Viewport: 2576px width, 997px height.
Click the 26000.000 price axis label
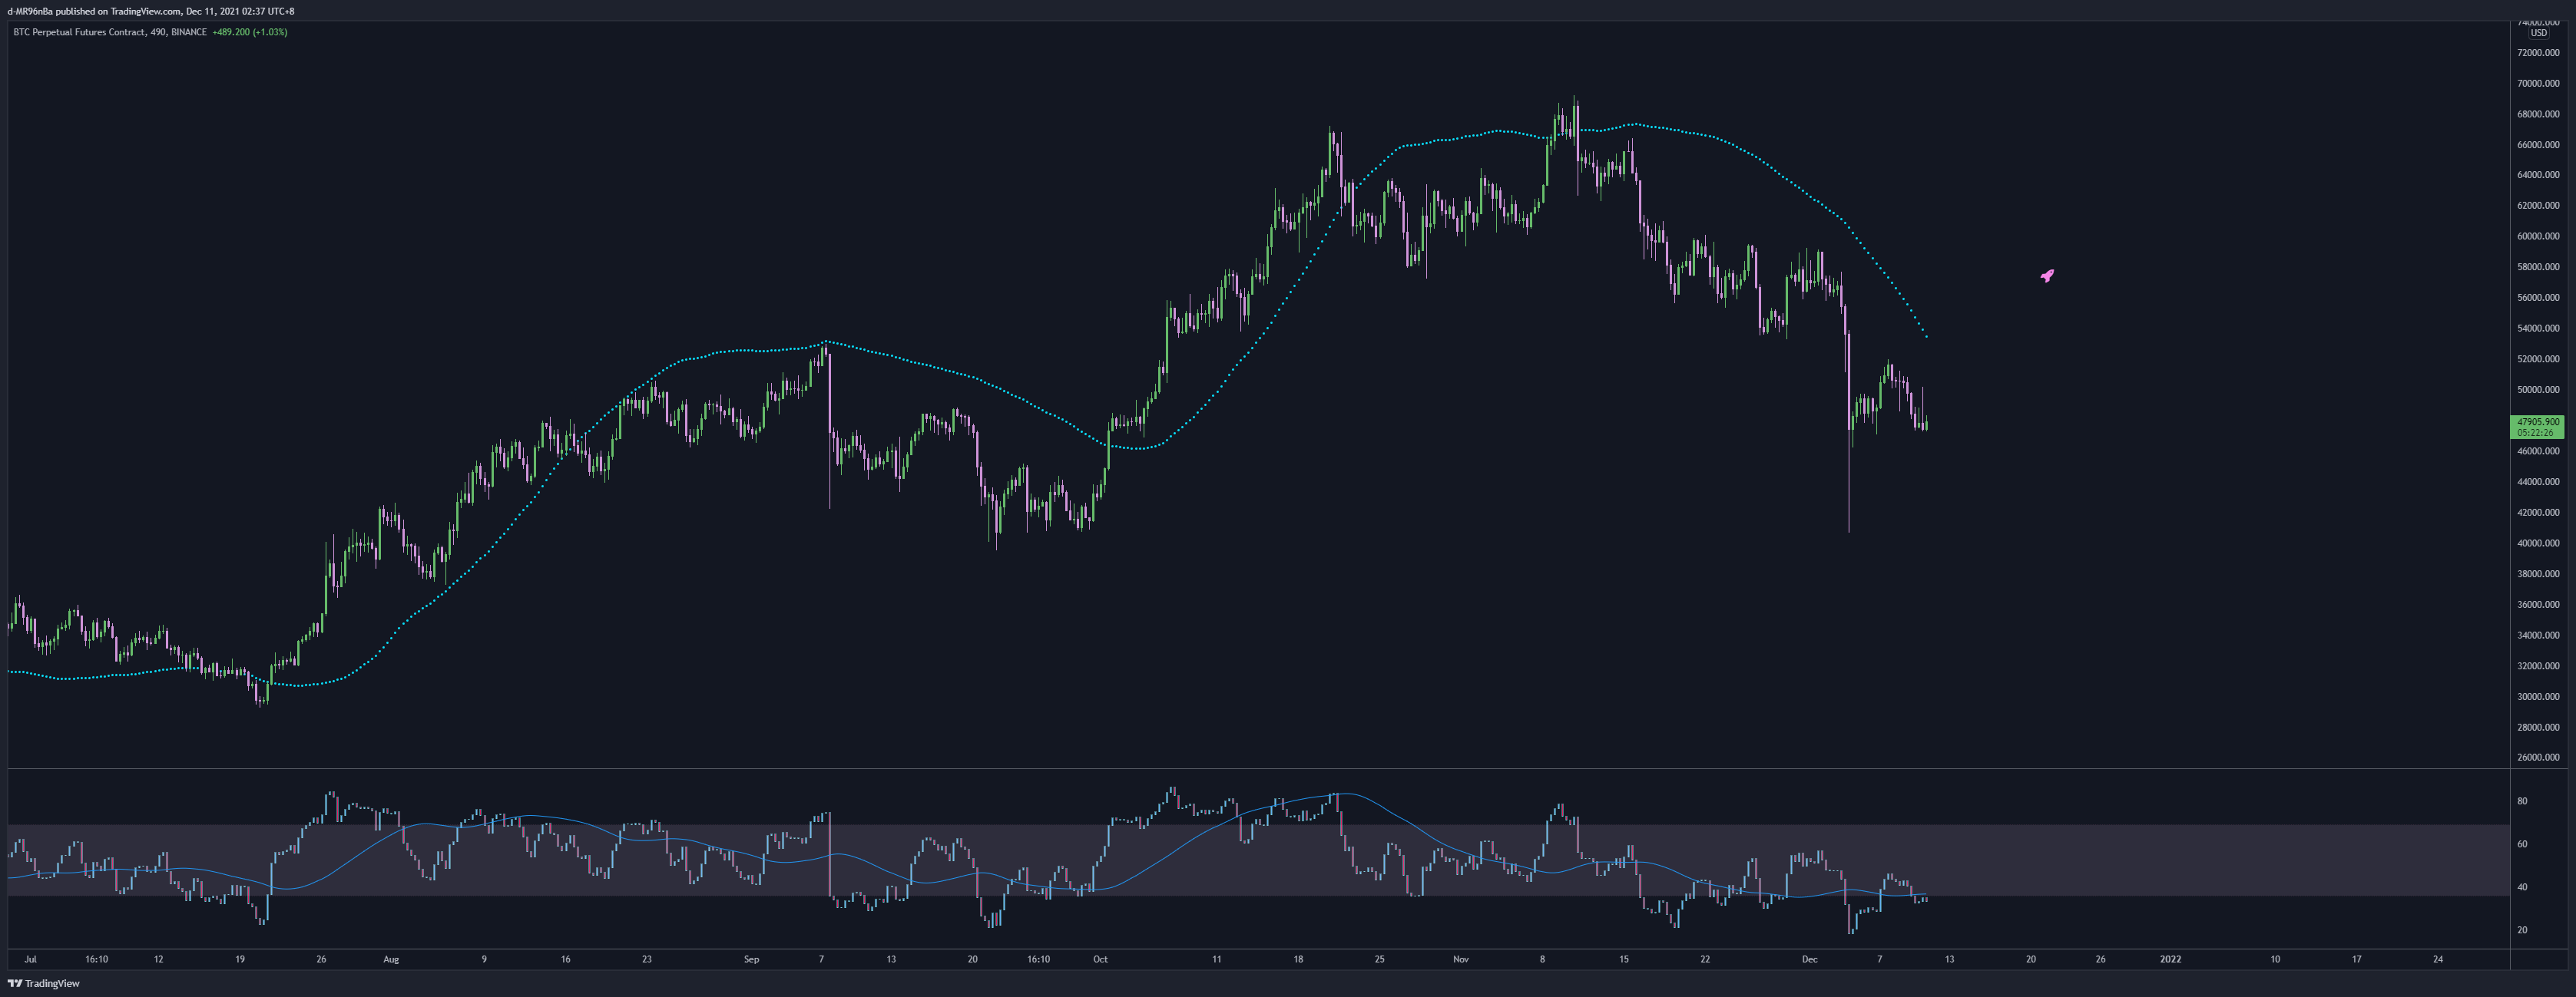[x=2538, y=758]
